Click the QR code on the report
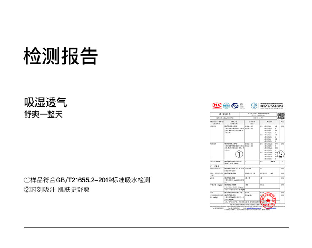The height and width of the screenshot is (248, 312). (x=281, y=115)
